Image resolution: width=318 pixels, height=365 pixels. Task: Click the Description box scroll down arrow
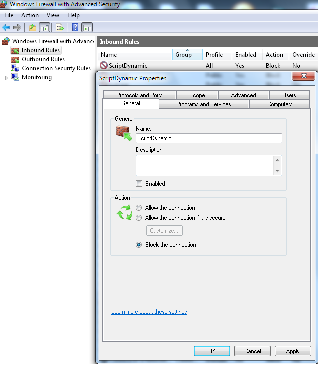point(277,171)
